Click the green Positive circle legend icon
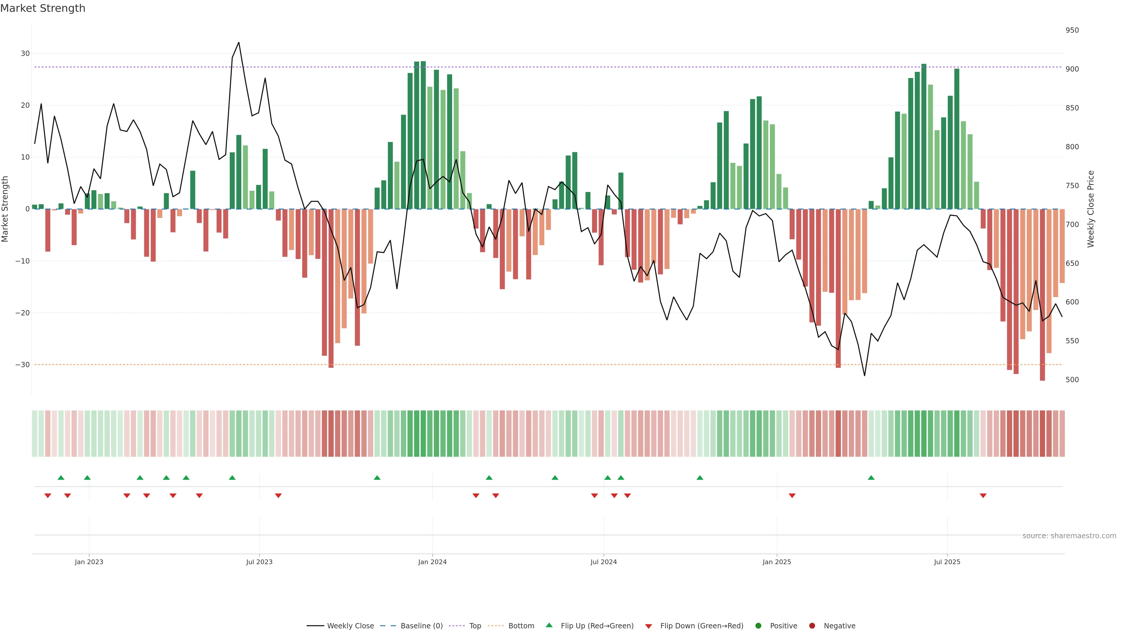Screen dimensions: 1131x636 tap(758, 625)
